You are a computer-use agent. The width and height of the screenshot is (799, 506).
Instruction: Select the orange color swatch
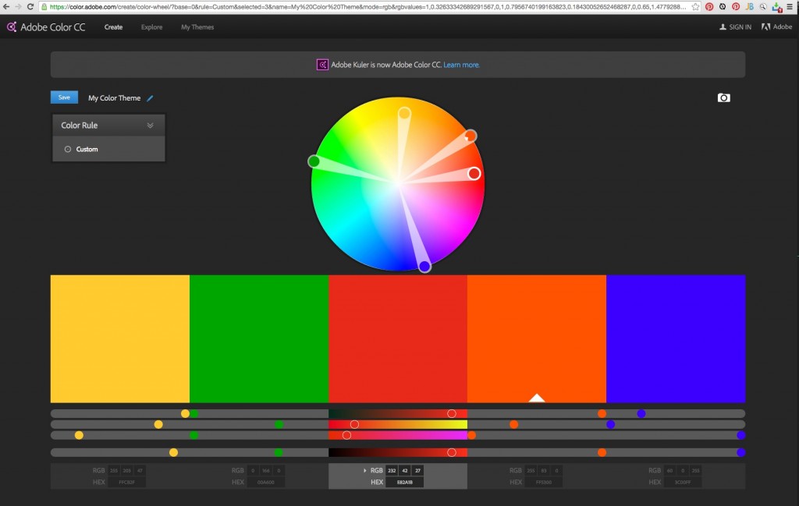(537, 338)
